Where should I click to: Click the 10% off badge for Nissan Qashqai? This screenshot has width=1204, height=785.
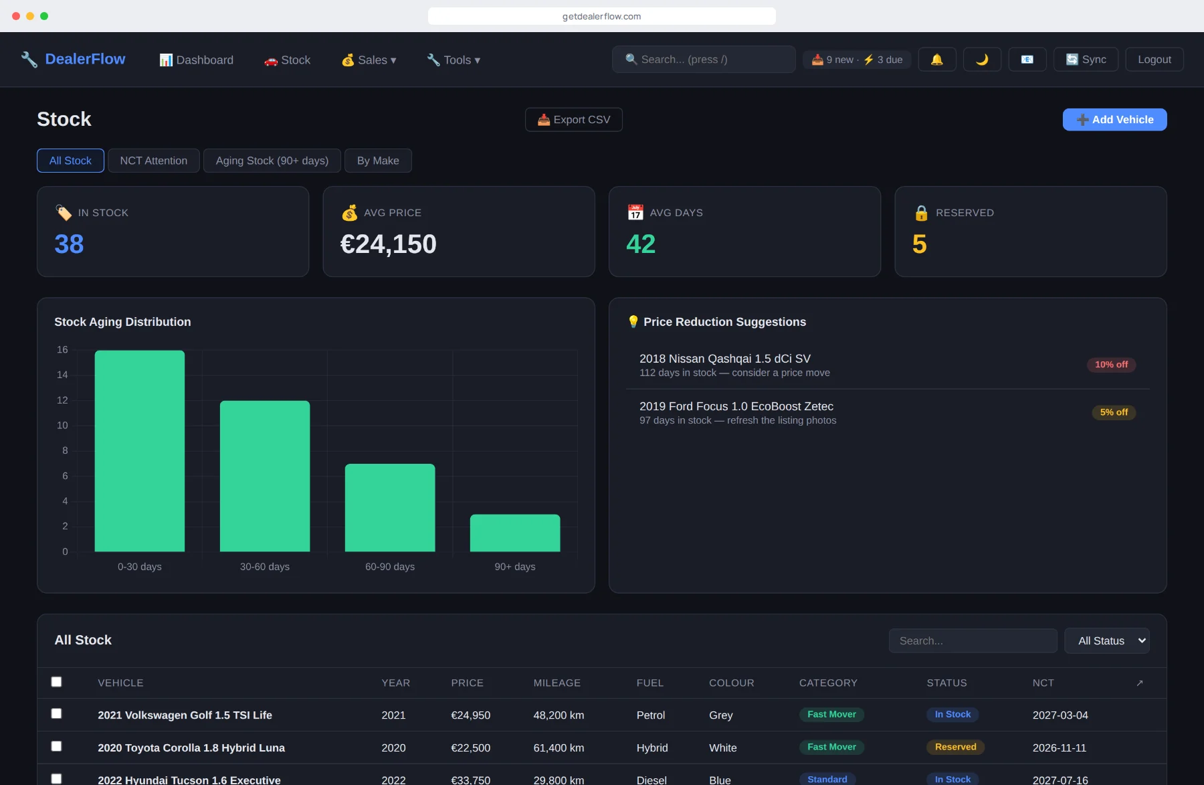[1111, 365]
